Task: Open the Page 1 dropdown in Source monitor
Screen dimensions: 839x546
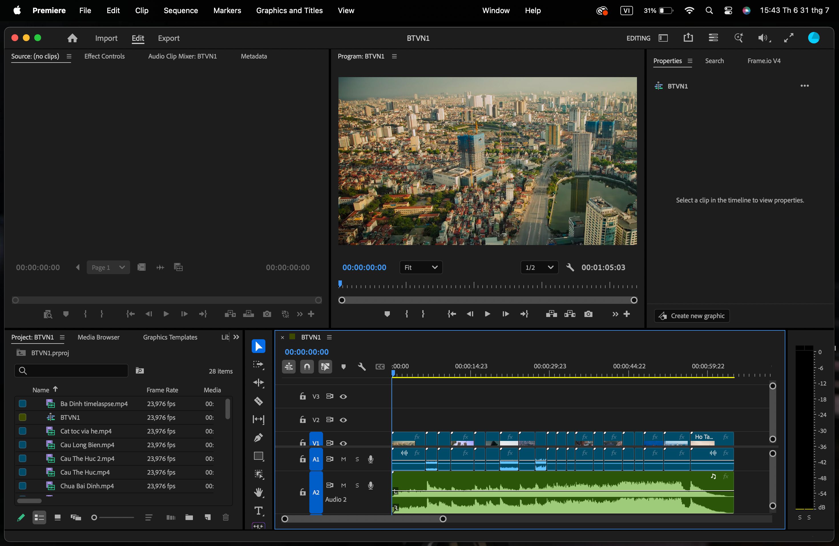Action: [x=108, y=267]
